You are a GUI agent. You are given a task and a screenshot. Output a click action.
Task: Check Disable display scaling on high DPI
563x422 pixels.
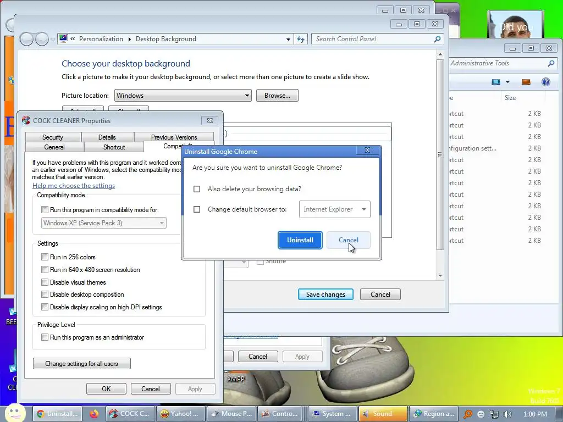click(45, 307)
